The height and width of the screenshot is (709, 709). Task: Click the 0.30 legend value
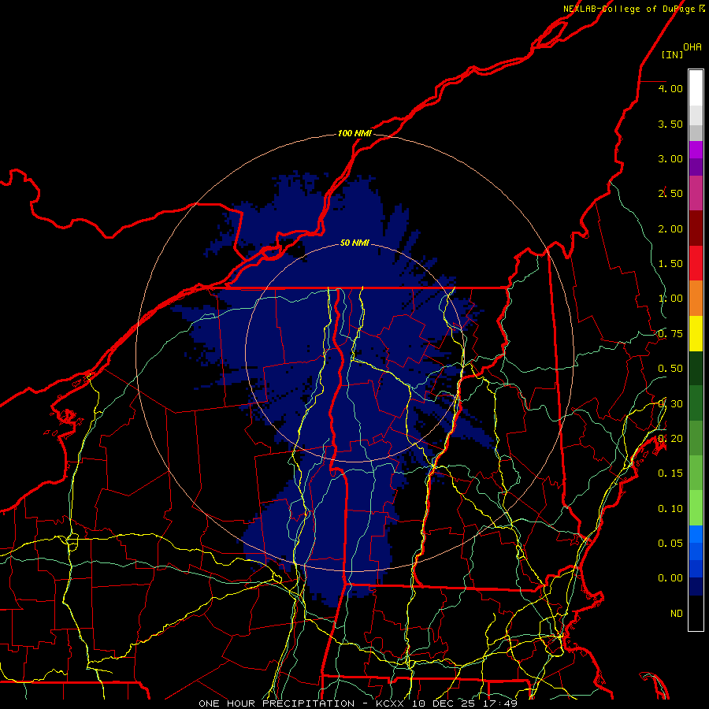point(670,404)
